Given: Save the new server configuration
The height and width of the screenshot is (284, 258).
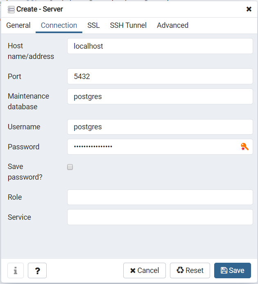Looking at the screenshot, I should (232, 270).
